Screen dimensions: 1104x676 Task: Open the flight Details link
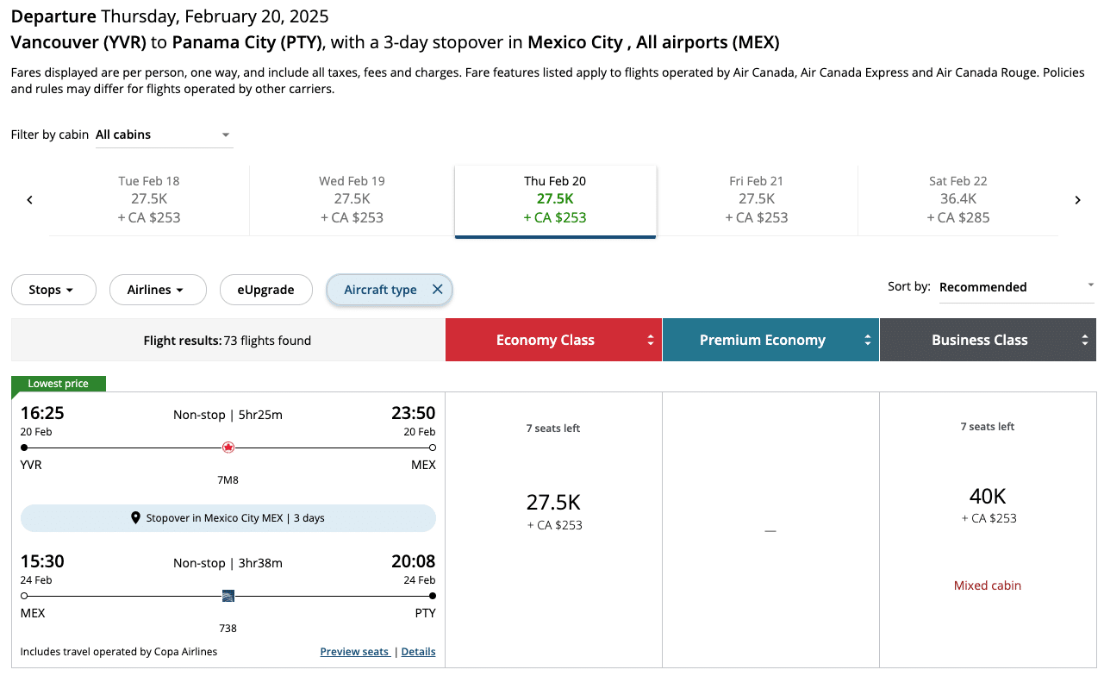[x=418, y=652]
